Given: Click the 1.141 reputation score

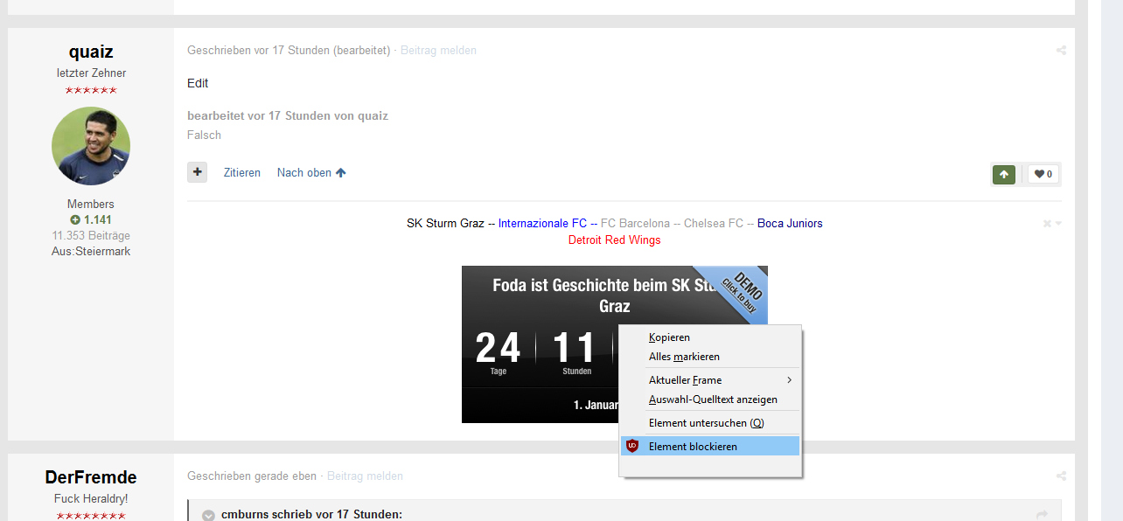Looking at the screenshot, I should click(x=91, y=220).
